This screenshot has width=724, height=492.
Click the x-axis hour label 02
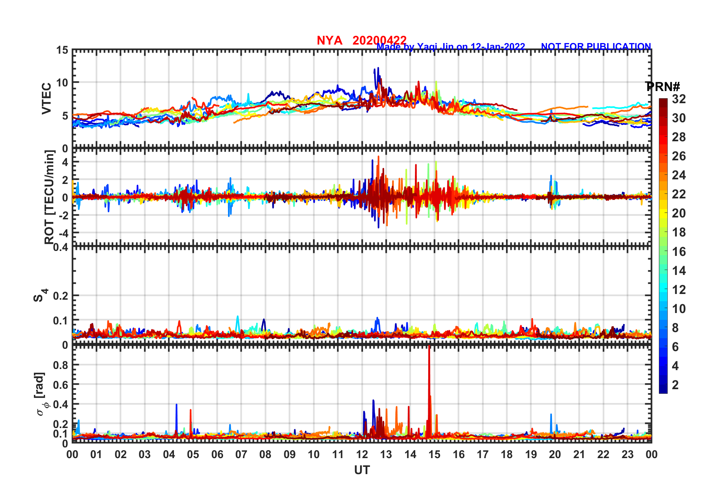(121, 454)
